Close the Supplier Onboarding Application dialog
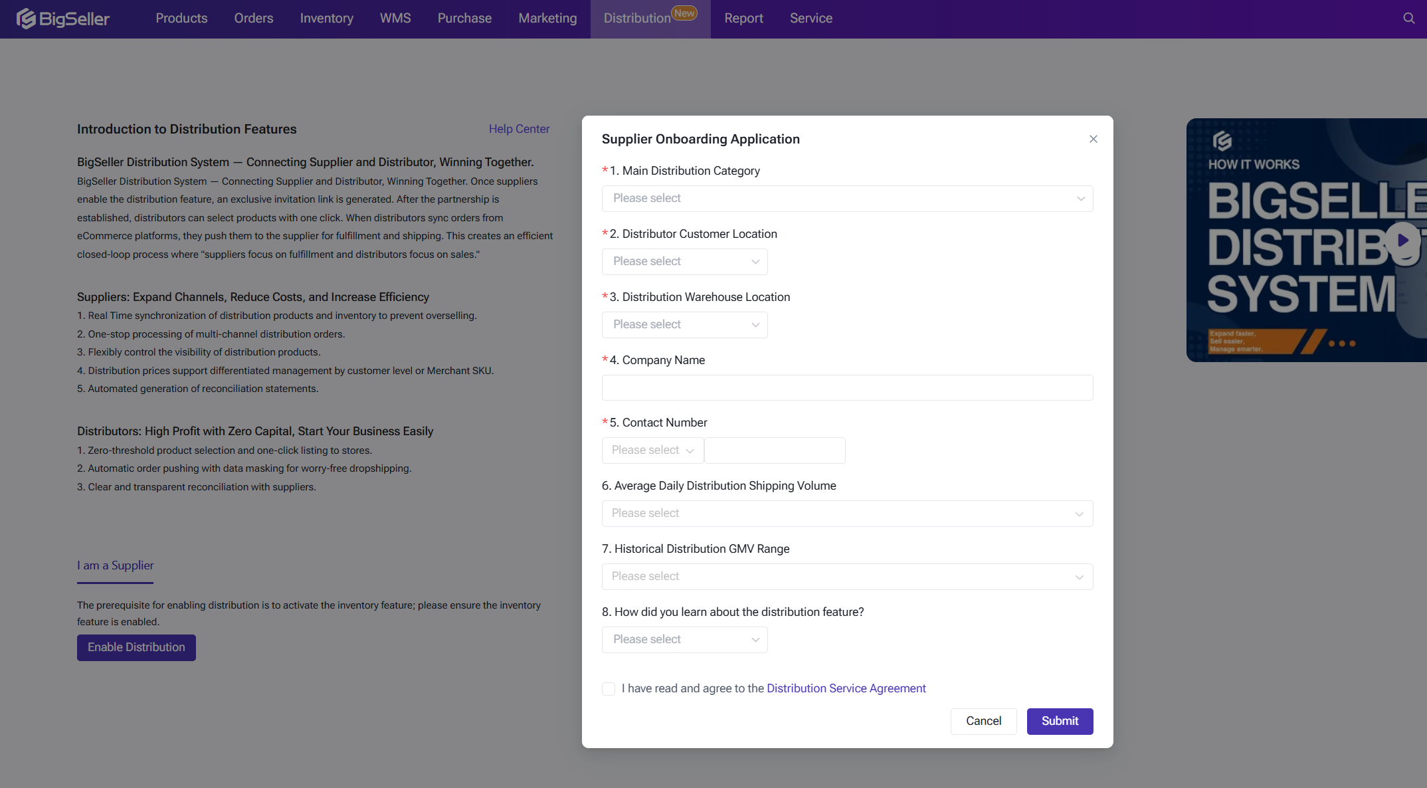 pos(1093,139)
